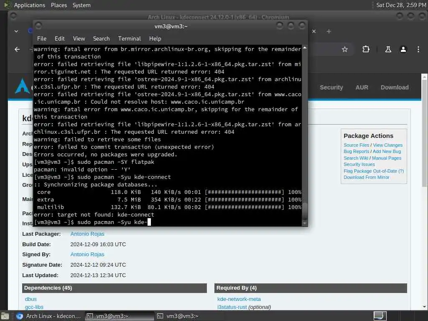Viewport: 428px width, 321px height.
Task: Click the Signature Date value 2024-12-12 09:24 UTC
Action: click(x=98, y=265)
